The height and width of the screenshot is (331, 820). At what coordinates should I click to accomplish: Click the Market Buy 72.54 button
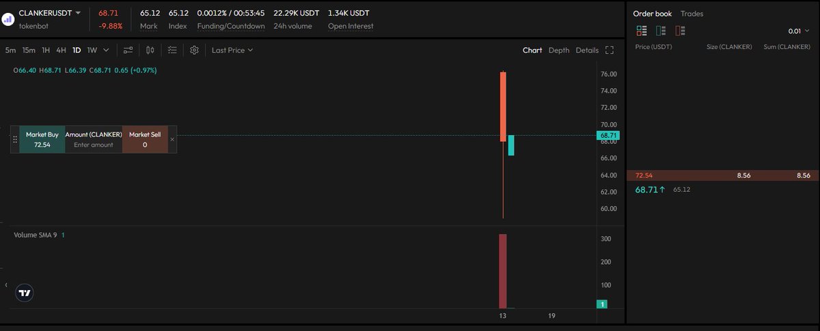pyautogui.click(x=42, y=139)
